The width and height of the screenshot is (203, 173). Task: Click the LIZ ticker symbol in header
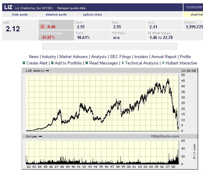click(x=8, y=7)
